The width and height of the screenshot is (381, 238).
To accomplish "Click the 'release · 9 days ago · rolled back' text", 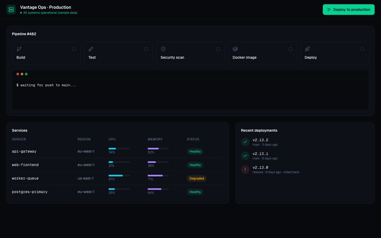I will [x=276, y=172].
